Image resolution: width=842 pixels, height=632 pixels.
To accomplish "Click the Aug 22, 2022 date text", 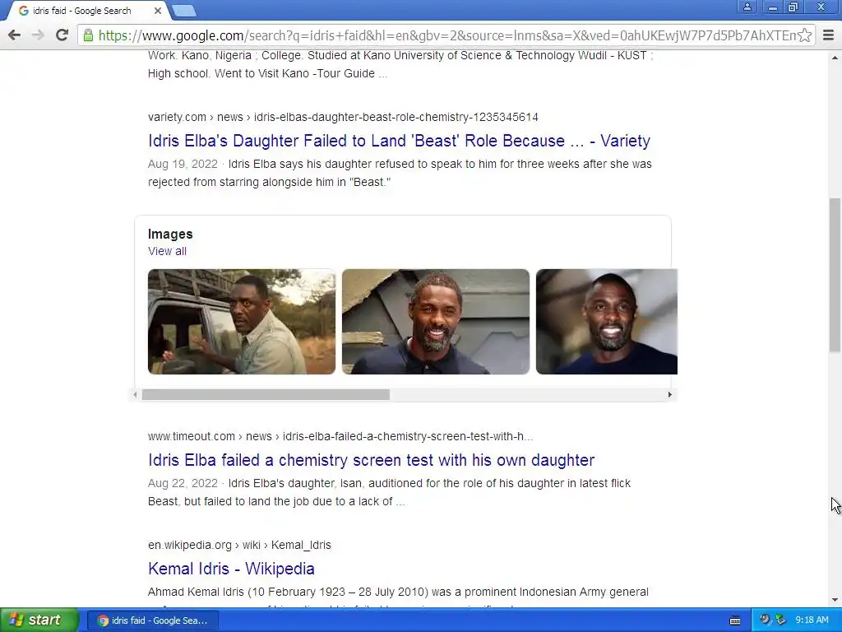I will tap(183, 483).
